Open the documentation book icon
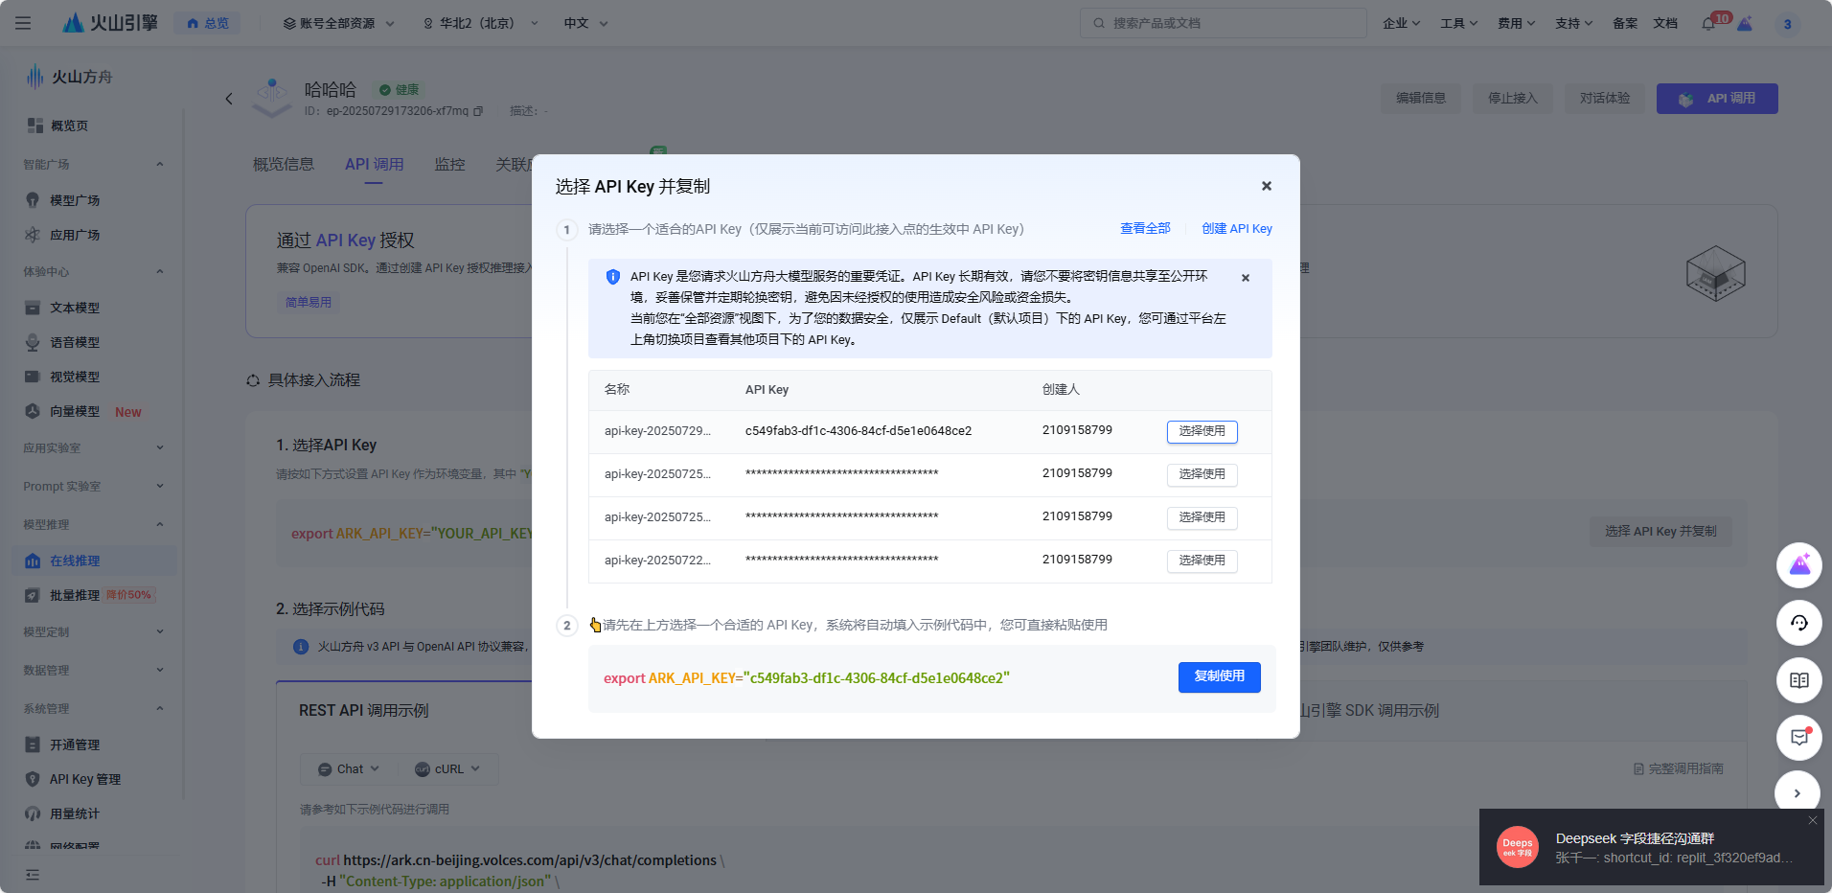The image size is (1832, 893). point(1798,680)
